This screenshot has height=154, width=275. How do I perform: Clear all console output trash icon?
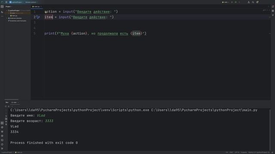tap(6, 124)
